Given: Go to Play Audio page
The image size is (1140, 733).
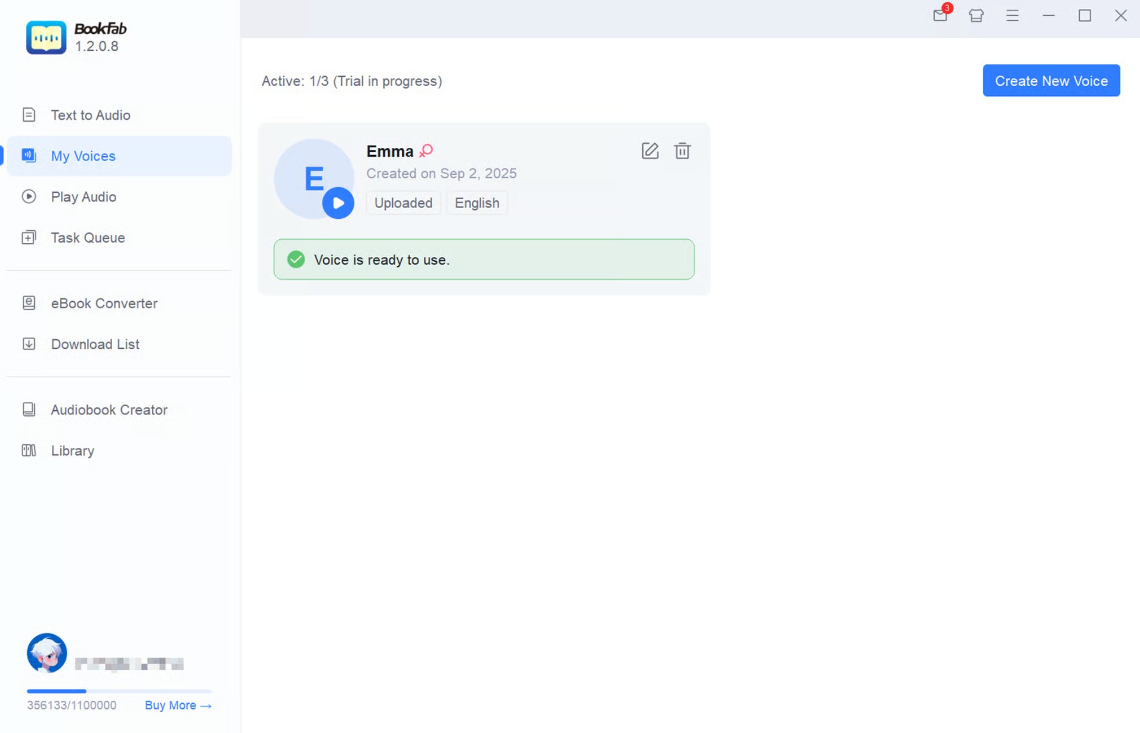Looking at the screenshot, I should pyautogui.click(x=83, y=197).
